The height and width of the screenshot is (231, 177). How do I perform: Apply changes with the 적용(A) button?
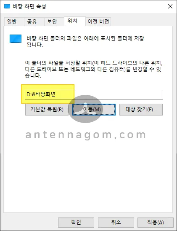(156, 222)
